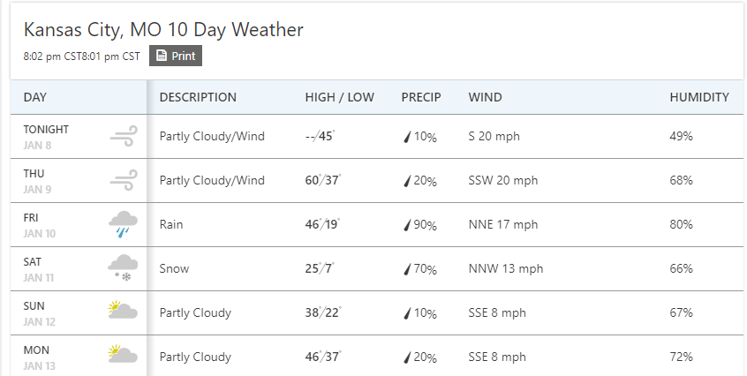Click the wind icon for Thursday

(x=123, y=180)
